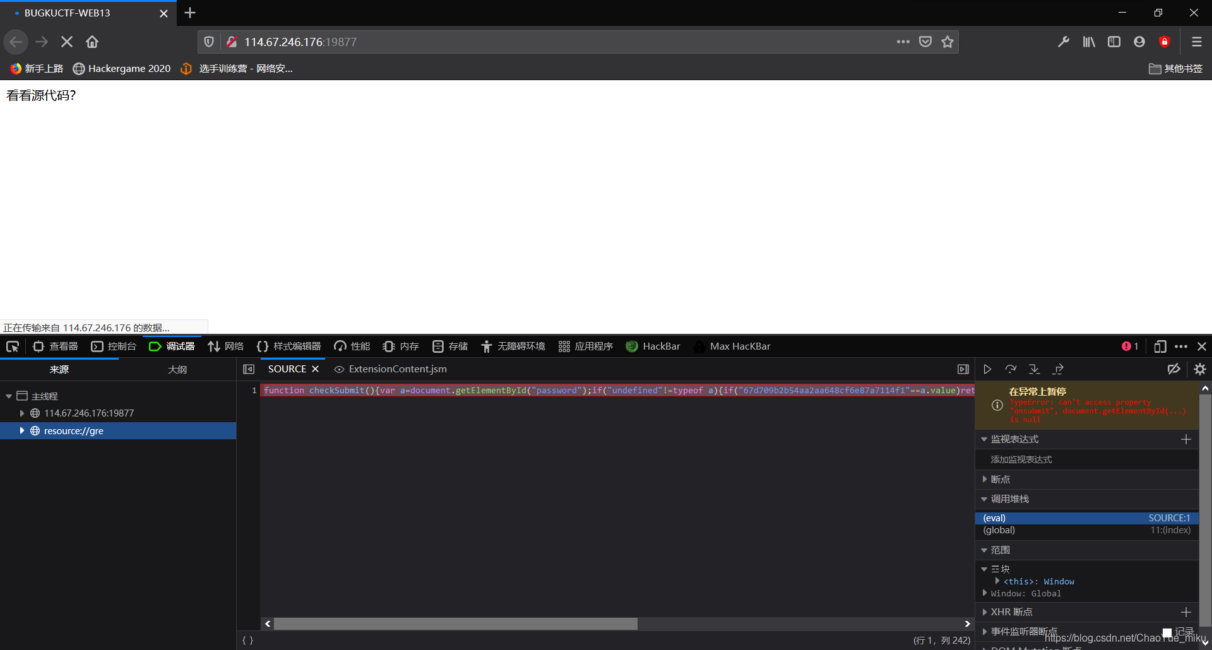
Task: Enter responsive design mode
Action: click(1160, 346)
